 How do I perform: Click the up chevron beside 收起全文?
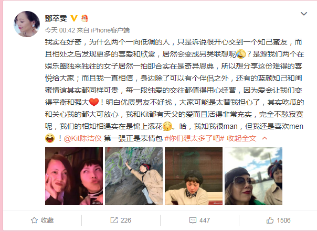coord(265,138)
